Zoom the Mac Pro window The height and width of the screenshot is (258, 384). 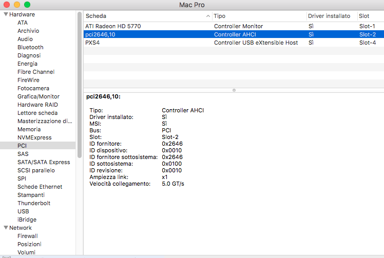(27, 5)
